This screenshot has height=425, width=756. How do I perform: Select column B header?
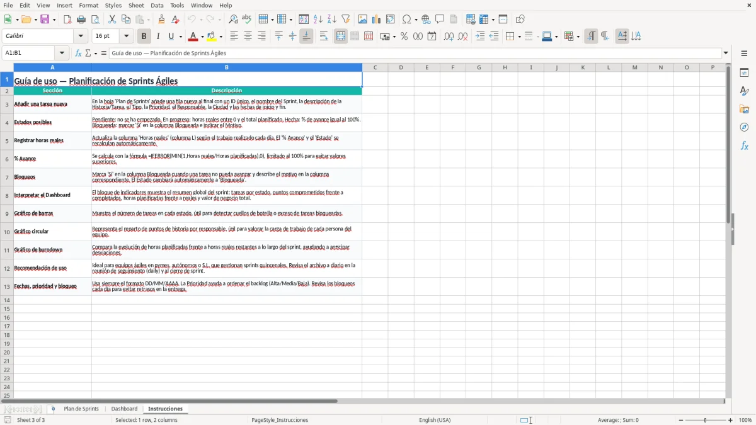click(x=227, y=67)
